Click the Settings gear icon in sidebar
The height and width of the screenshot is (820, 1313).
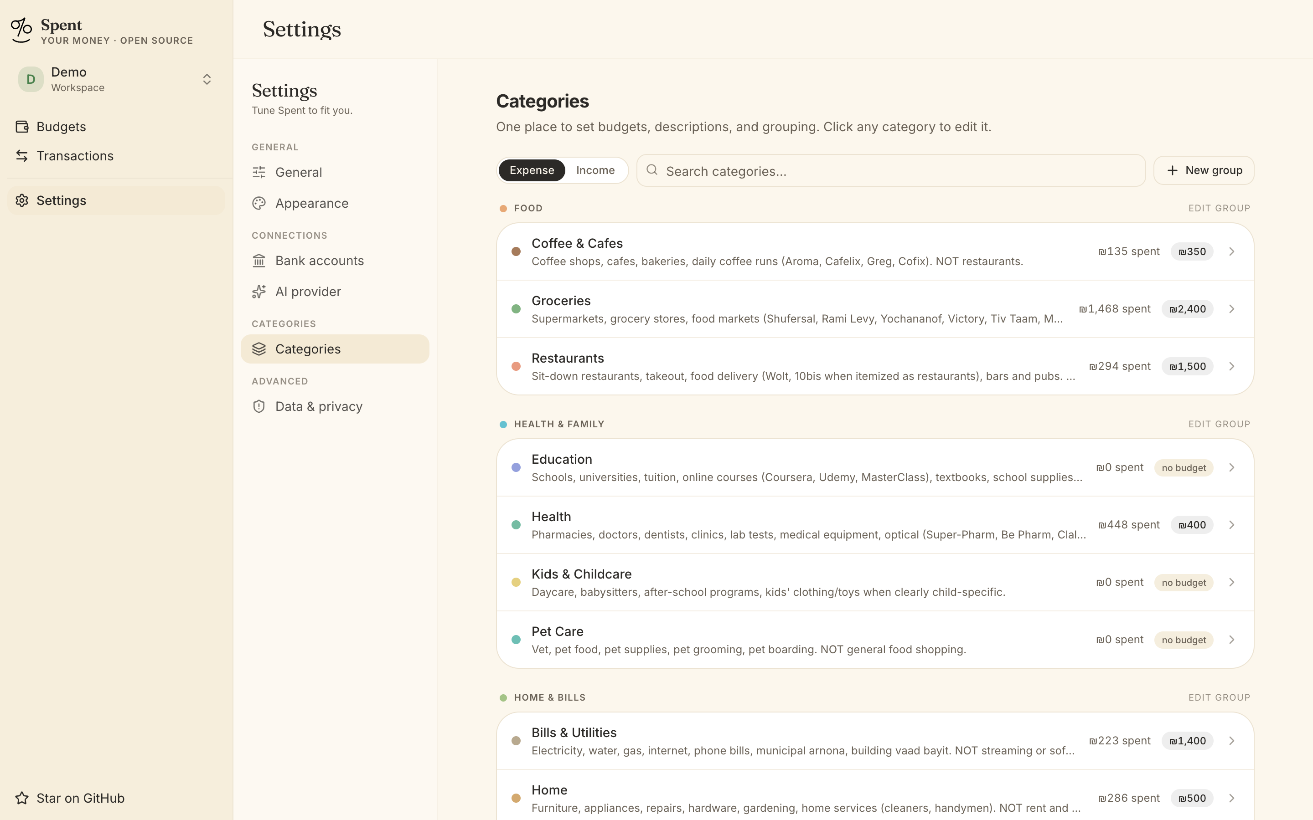22,200
